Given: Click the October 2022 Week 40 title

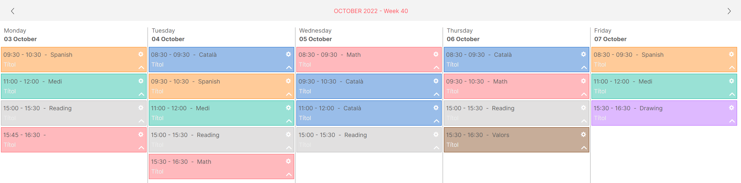Looking at the screenshot, I should point(370,11).
